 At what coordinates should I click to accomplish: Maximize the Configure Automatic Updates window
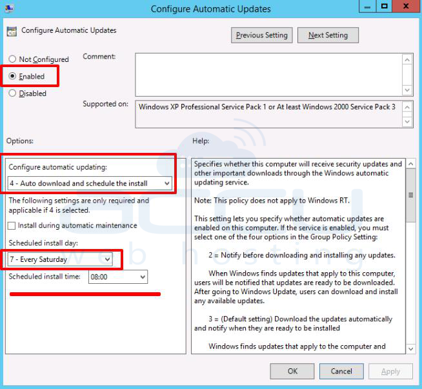pyautogui.click(x=384, y=6)
